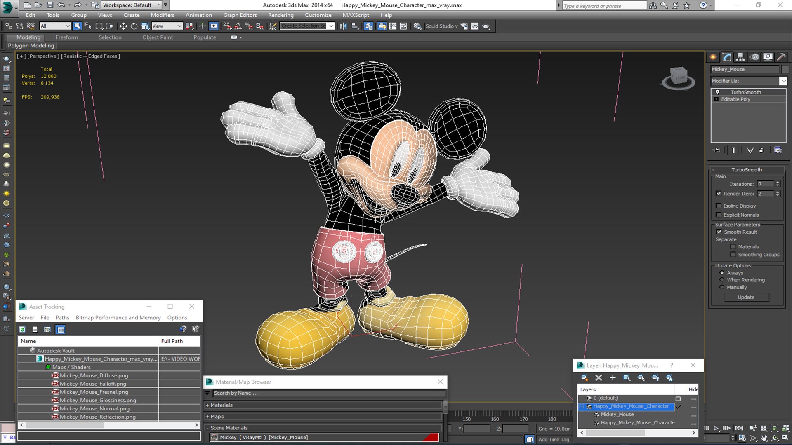This screenshot has width=792, height=445.
Task: Open the reference coordinate View dropdown
Action: click(x=167, y=26)
